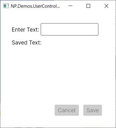The width and height of the screenshot is (116, 128).
Task: Close the NP.Demos.UserControl window
Action: point(106,6)
